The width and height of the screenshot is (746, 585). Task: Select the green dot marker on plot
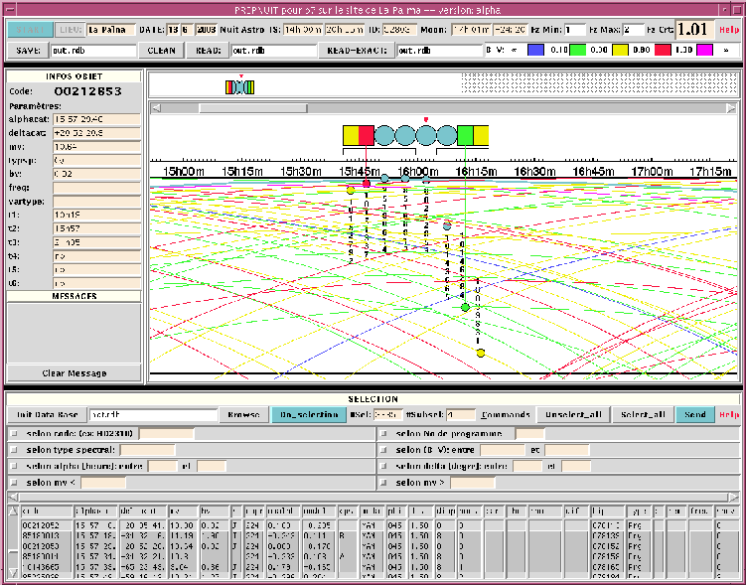pyautogui.click(x=465, y=308)
